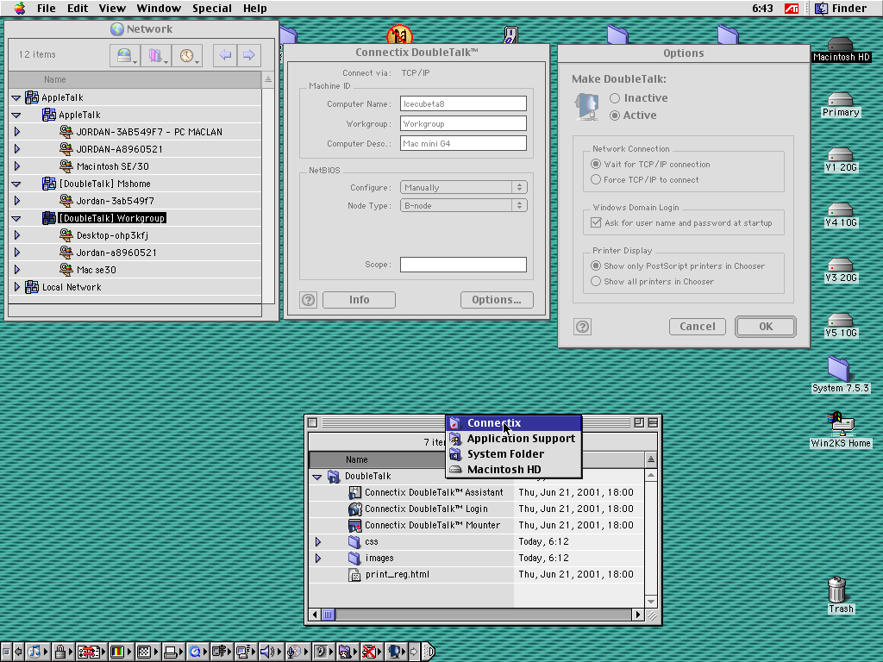
Task: Select the Inactive radio button
Action: (x=615, y=98)
